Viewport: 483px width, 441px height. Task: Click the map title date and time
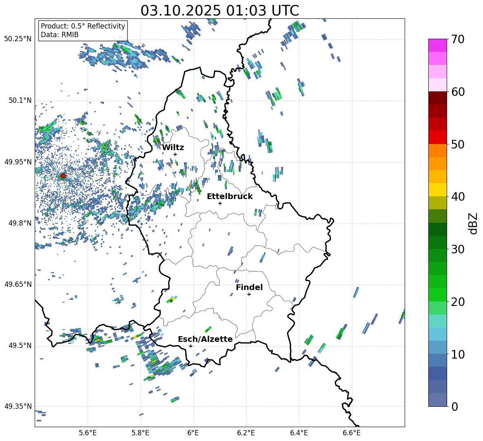[219, 11]
